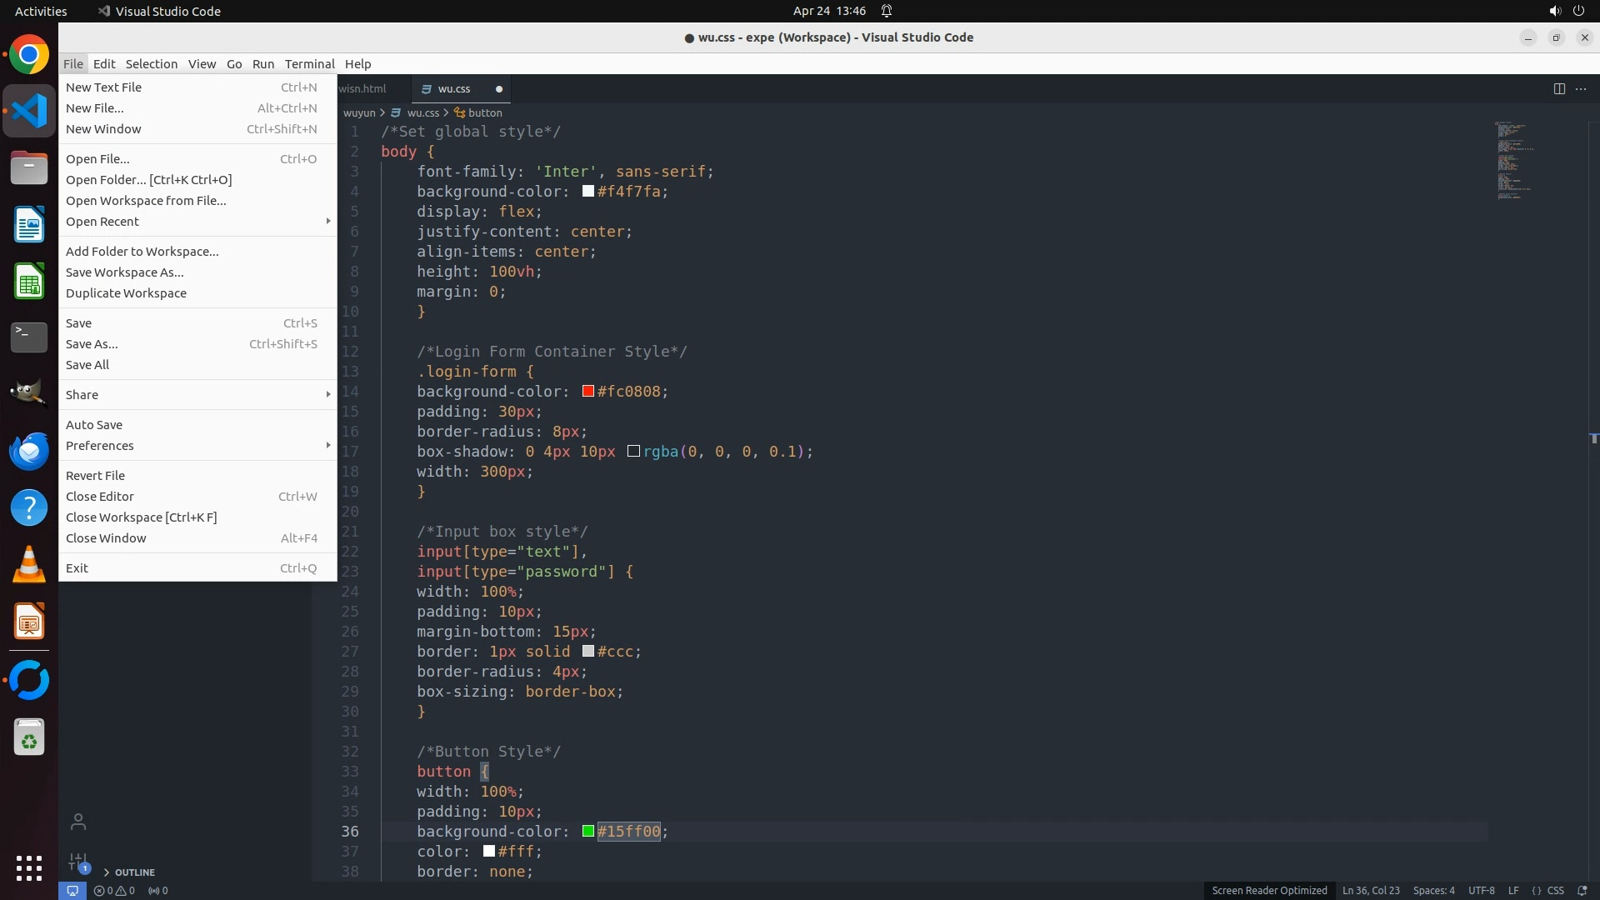1600x900 pixels.
Task: Click the CSS language mode button
Action: tap(1555, 890)
